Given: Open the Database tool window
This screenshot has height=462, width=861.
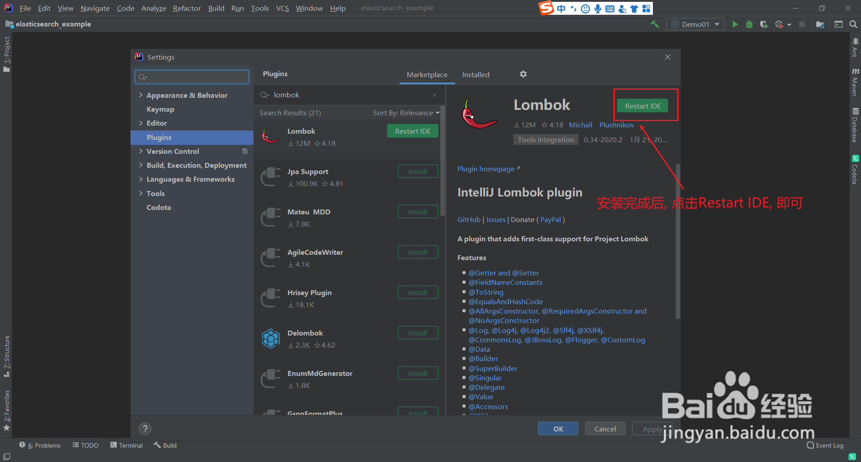Looking at the screenshot, I should 855,125.
